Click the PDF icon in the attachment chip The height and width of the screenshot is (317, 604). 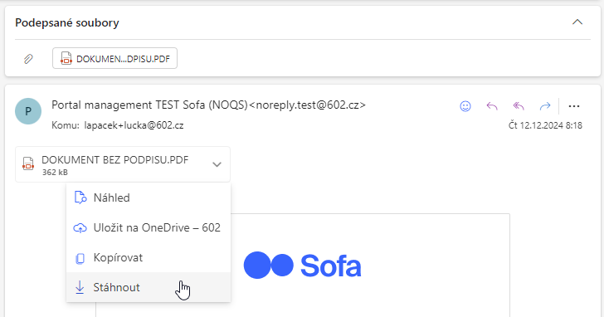pos(66,58)
